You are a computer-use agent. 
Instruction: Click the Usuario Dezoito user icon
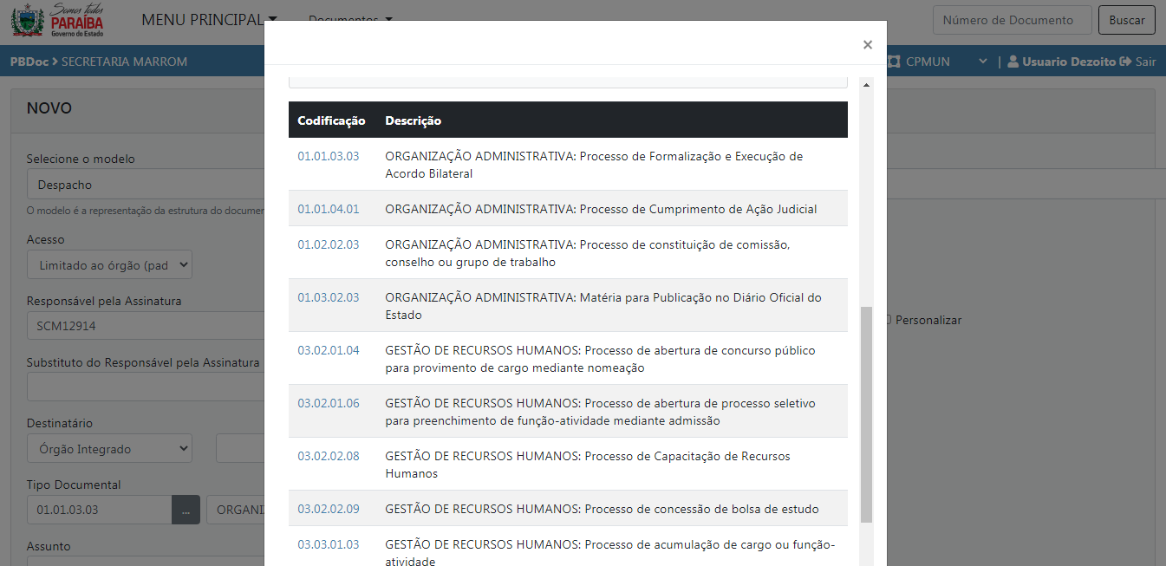tap(1013, 62)
